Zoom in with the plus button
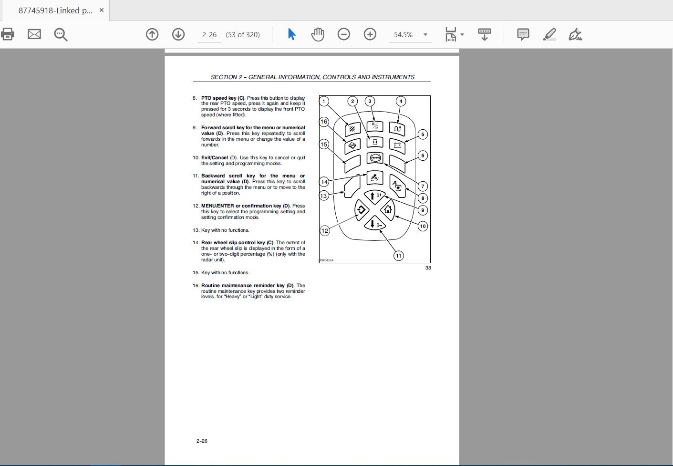 point(370,34)
